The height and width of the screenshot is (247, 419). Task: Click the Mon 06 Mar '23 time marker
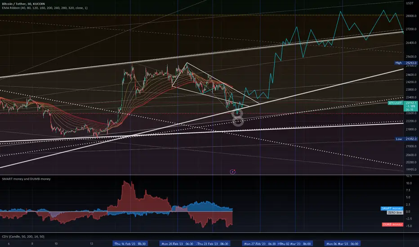(x=342, y=243)
